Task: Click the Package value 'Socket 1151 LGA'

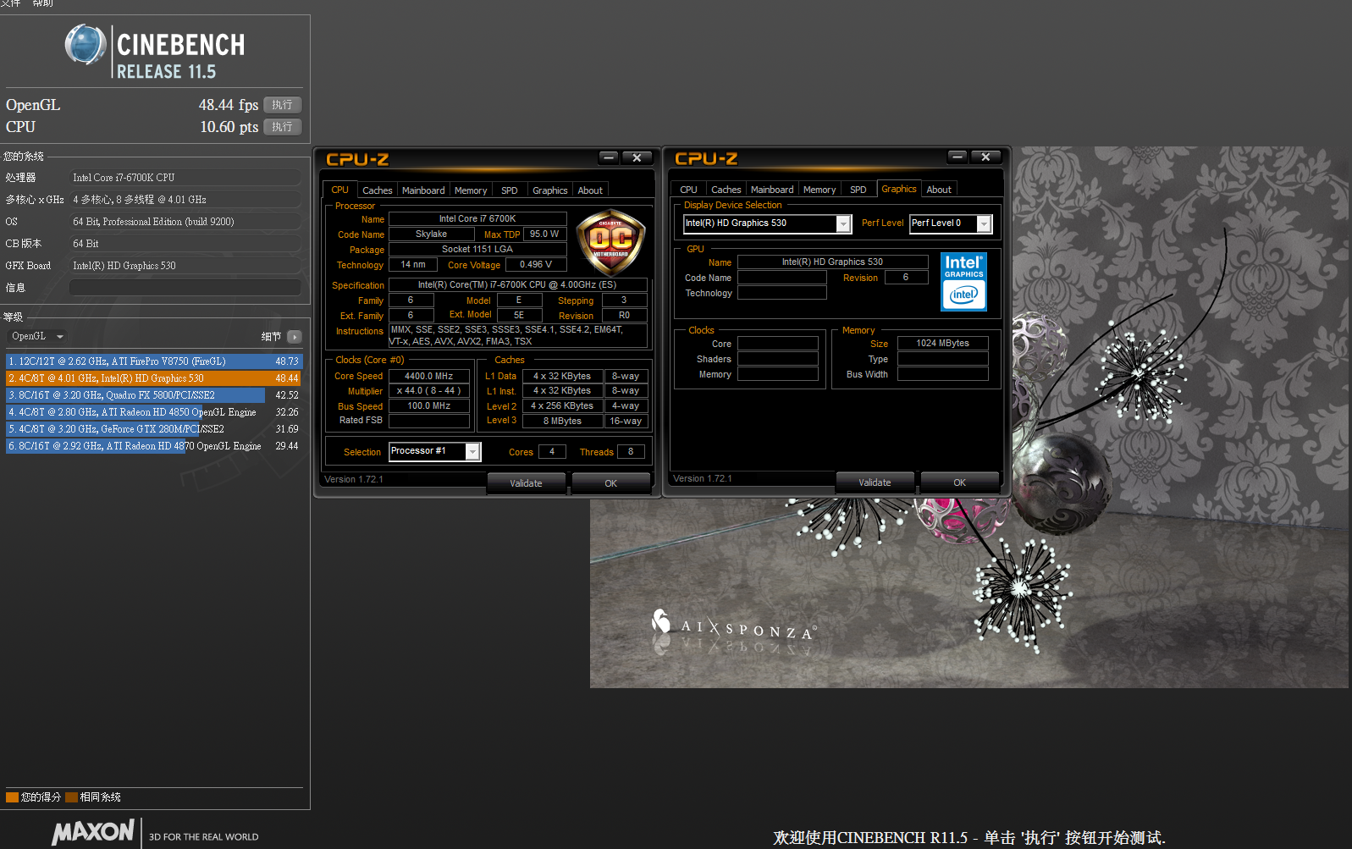Action: coord(477,250)
